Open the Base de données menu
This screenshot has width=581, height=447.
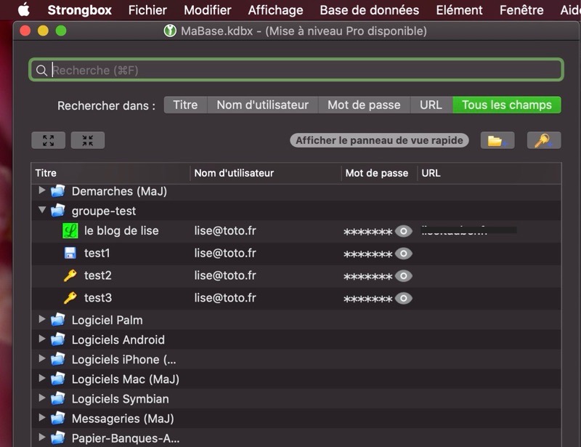coord(369,10)
